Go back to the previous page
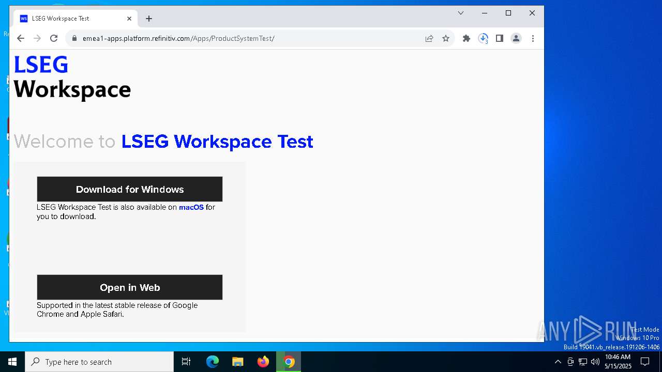The height and width of the screenshot is (372, 662). (21, 38)
